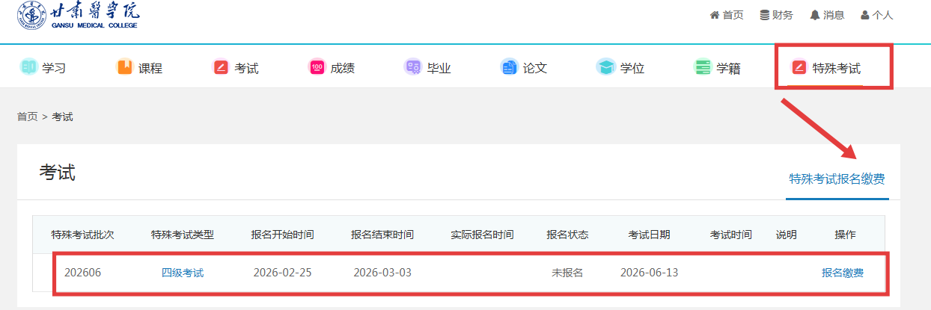The image size is (931, 310).
Task: Click the 学位 graduation cap icon
Action: 605,67
